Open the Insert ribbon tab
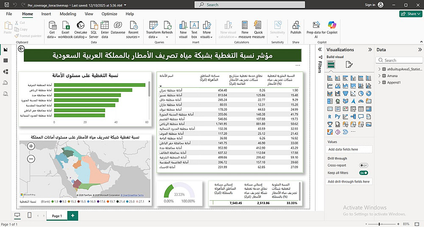The image size is (424, 227). point(46,14)
